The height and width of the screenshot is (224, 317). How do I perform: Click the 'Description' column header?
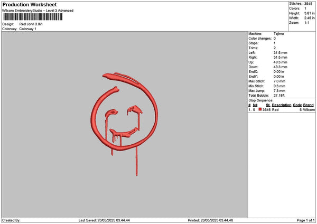click(x=282, y=105)
